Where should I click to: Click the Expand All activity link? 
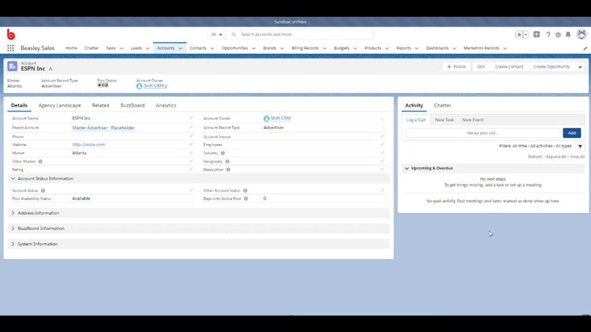[x=556, y=157]
